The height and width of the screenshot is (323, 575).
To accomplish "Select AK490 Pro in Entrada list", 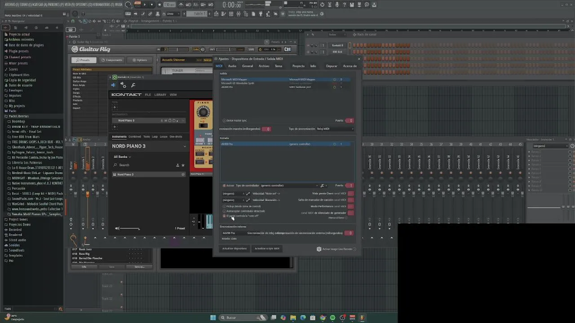I will coord(286,144).
